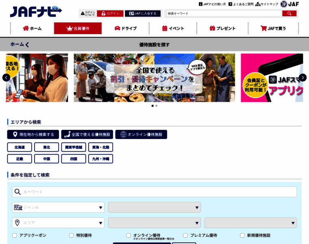The width and height of the screenshot is (309, 244).
Task: Tick the 特別優待 checkbox
Action: (x=72, y=235)
